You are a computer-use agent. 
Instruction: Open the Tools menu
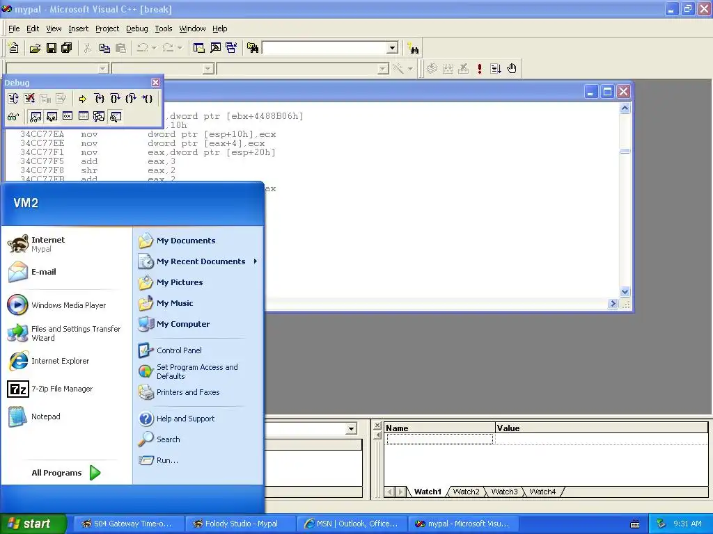[x=163, y=29]
